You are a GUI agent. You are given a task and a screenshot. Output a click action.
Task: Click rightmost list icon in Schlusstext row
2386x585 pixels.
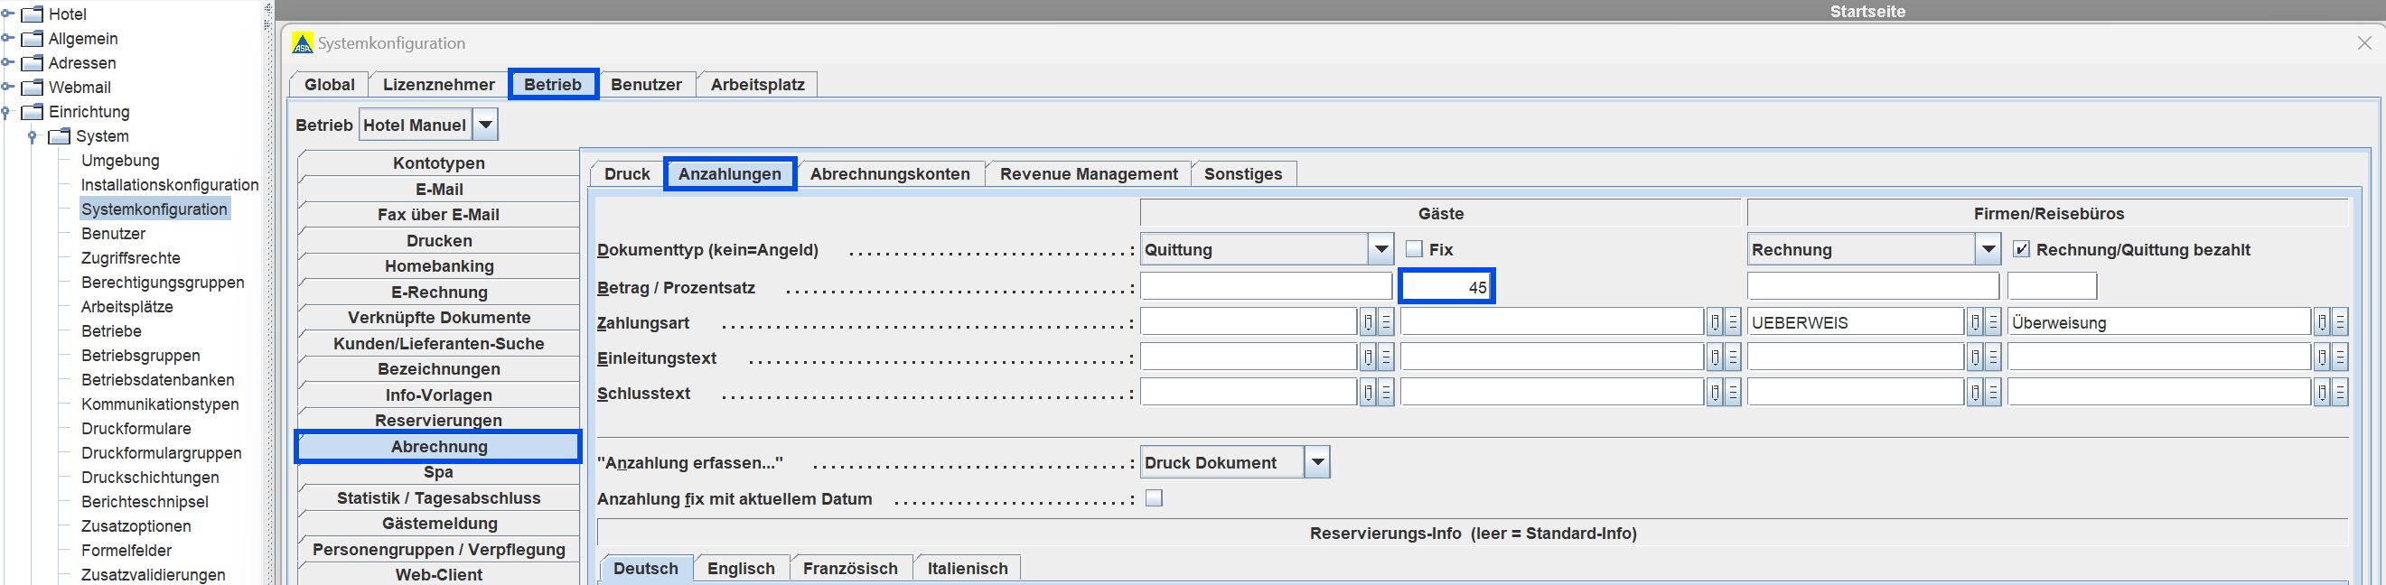[2340, 393]
